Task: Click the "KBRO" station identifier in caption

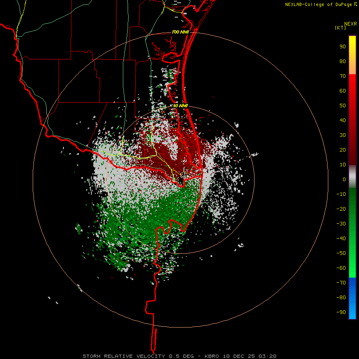Action: coord(212,356)
